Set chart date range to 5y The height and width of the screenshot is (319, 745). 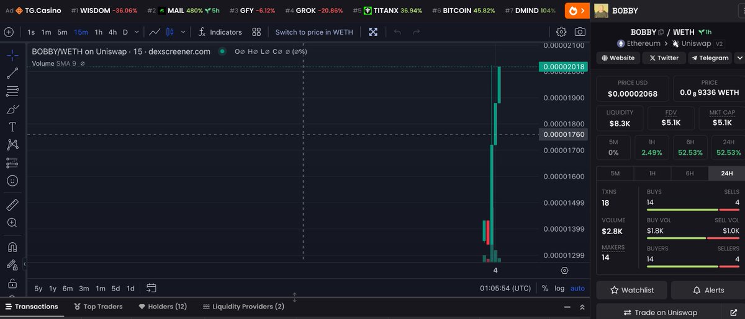tap(38, 288)
